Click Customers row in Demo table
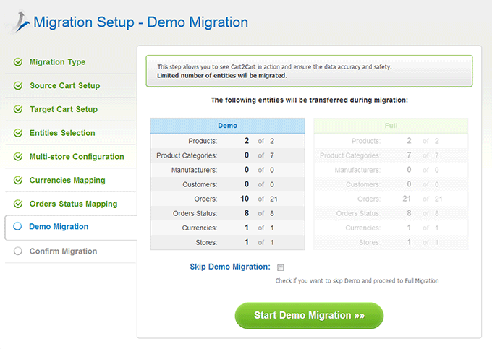 click(227, 184)
